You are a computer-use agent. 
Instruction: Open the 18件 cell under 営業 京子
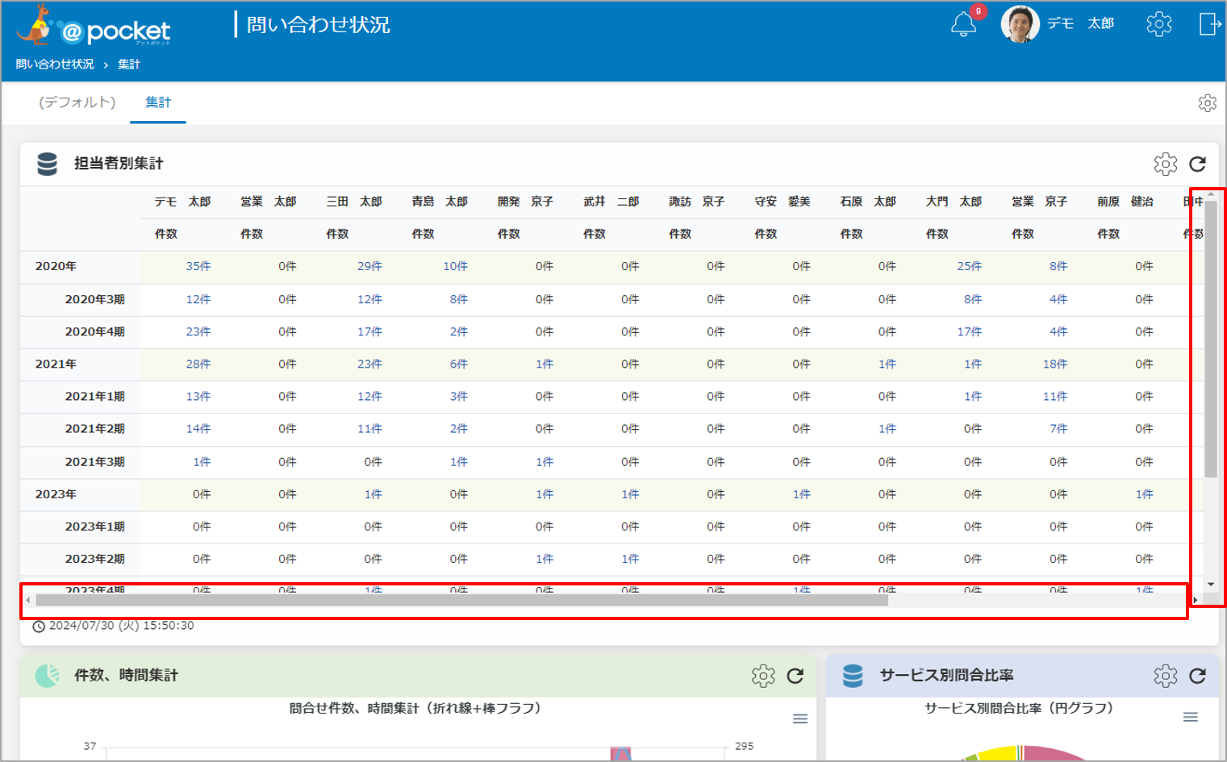pos(1055,364)
